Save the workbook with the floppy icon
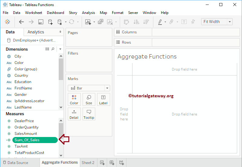 click(x=41, y=22)
